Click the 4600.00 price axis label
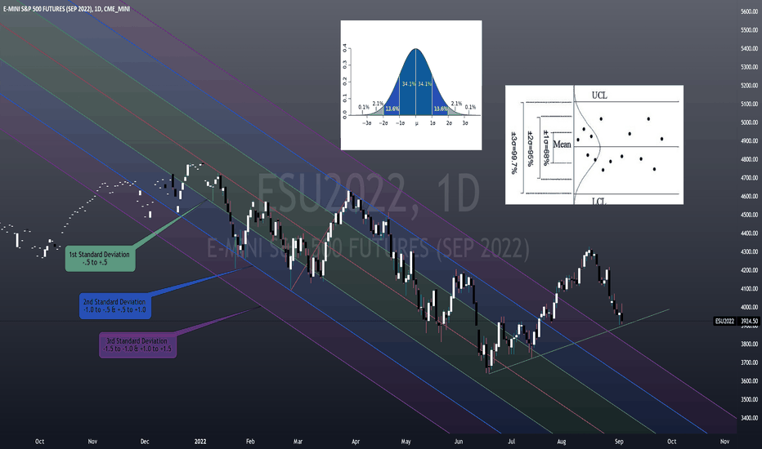This screenshot has width=762, height=449. pos(749,196)
